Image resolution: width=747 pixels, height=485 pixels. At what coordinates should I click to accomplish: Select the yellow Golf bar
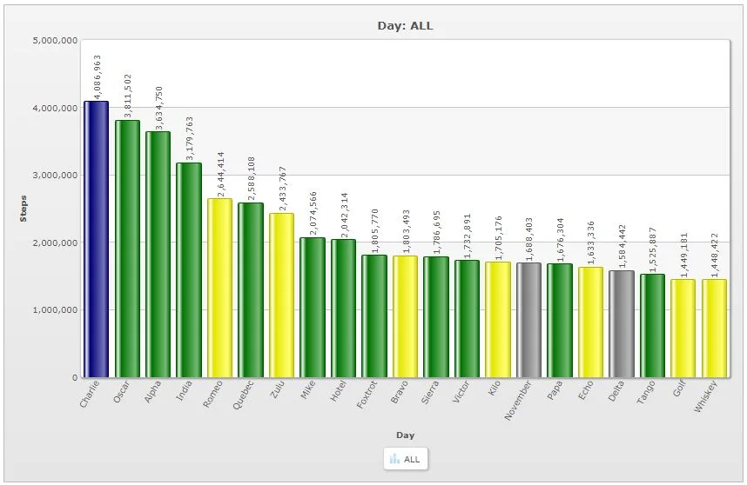683,329
